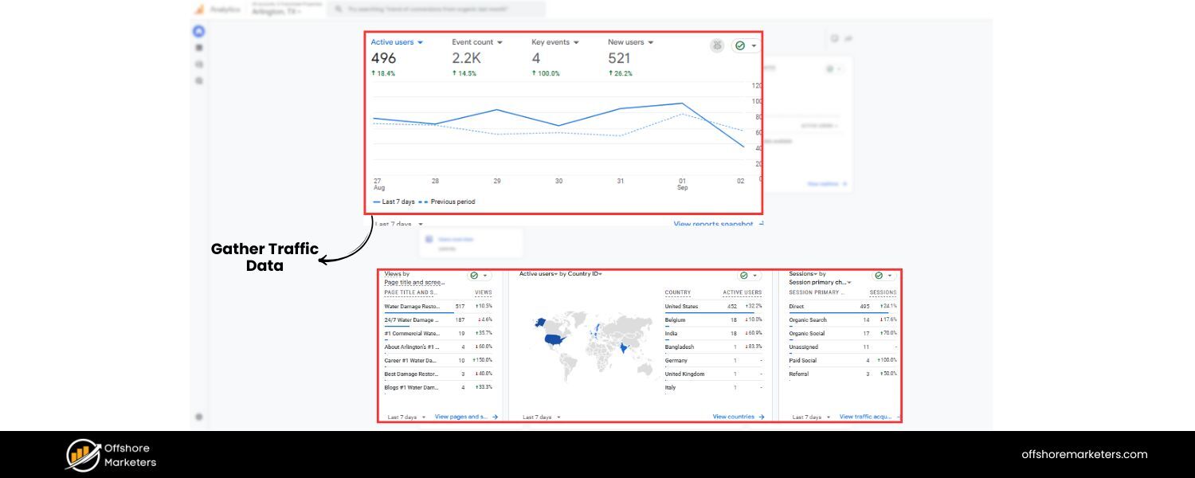This screenshot has width=1195, height=478.
Task: Open the Advertising icon in the sidebar
Action: tap(199, 78)
